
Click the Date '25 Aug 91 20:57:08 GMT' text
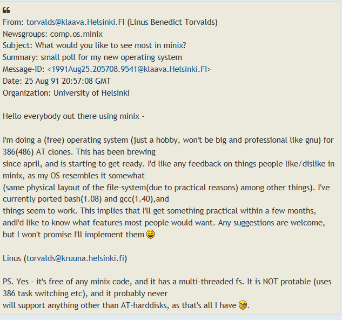tap(68, 81)
